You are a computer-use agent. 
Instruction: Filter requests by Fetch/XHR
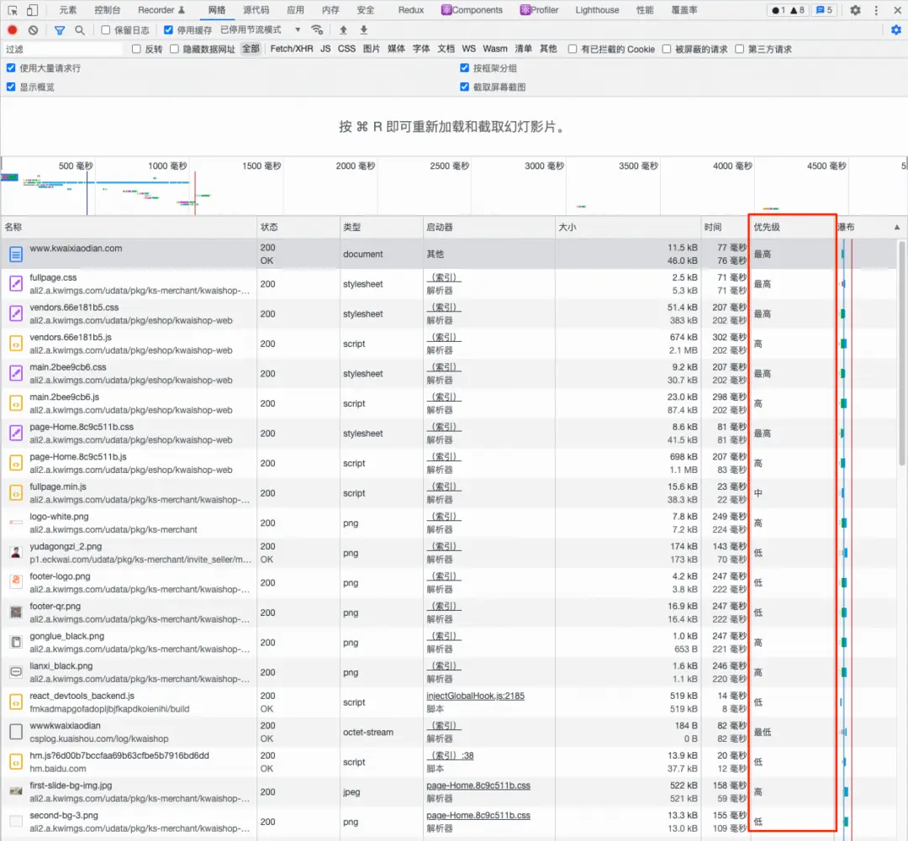(291, 50)
